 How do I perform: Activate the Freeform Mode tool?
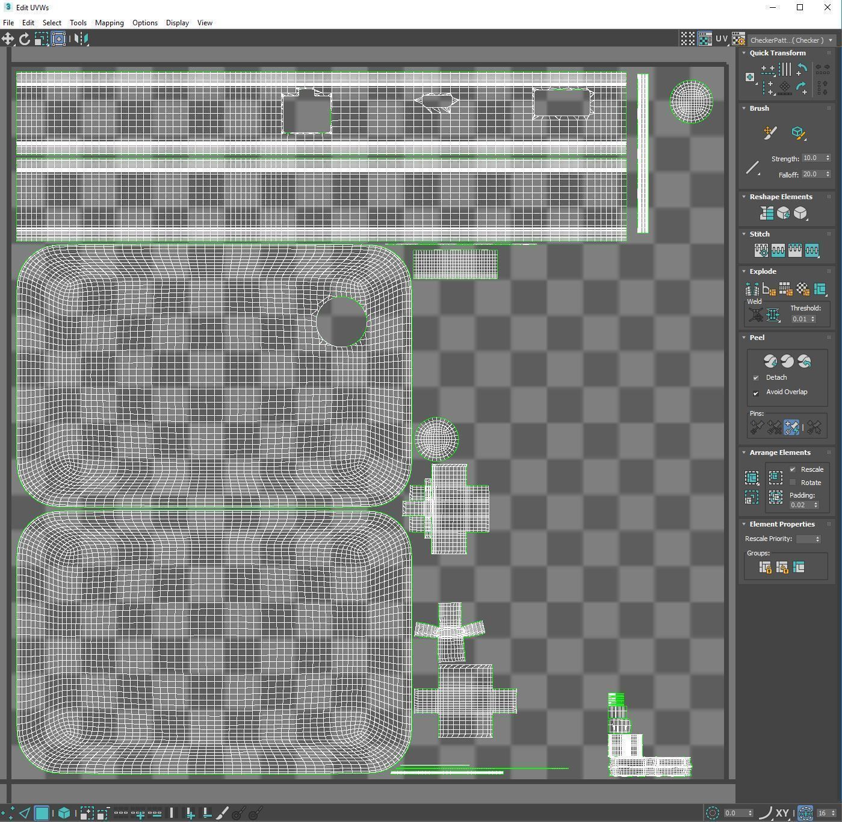(x=58, y=39)
